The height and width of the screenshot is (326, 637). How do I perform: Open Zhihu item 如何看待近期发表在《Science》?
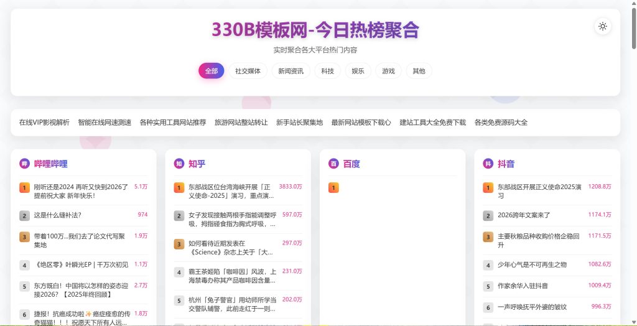click(231, 248)
